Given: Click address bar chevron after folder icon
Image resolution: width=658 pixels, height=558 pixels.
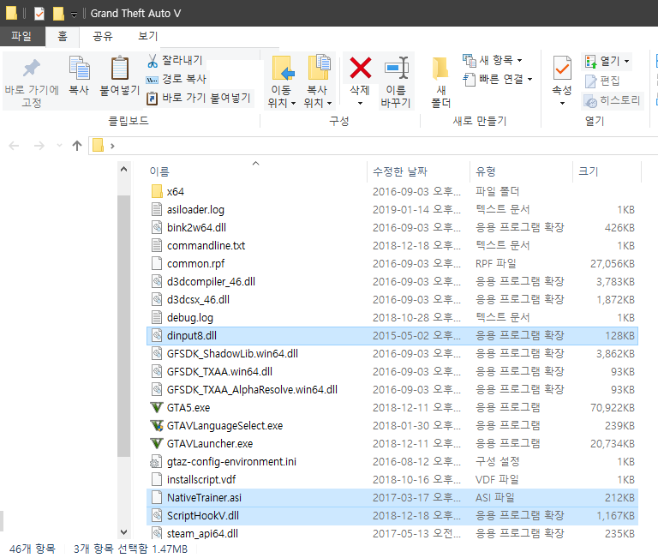Looking at the screenshot, I should [112, 146].
